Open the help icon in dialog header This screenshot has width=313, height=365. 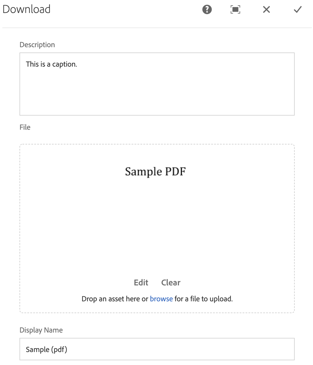207,10
